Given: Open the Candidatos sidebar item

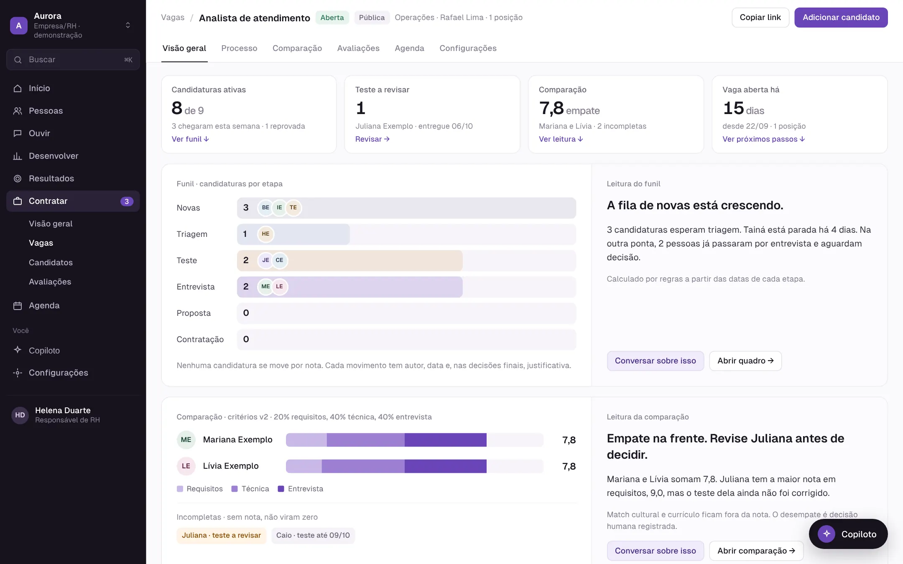Looking at the screenshot, I should pos(51,262).
